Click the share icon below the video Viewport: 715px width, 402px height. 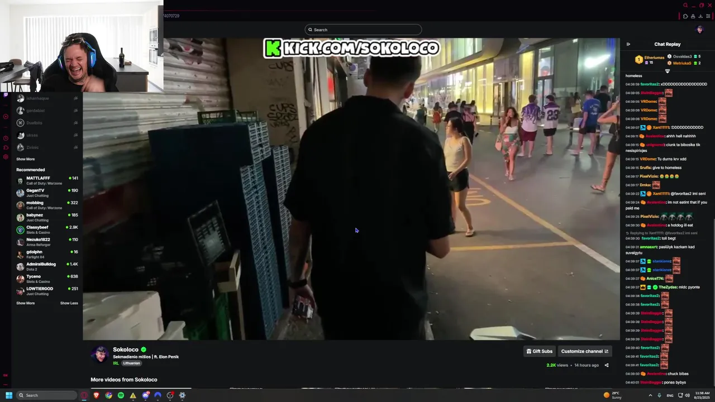point(607,365)
